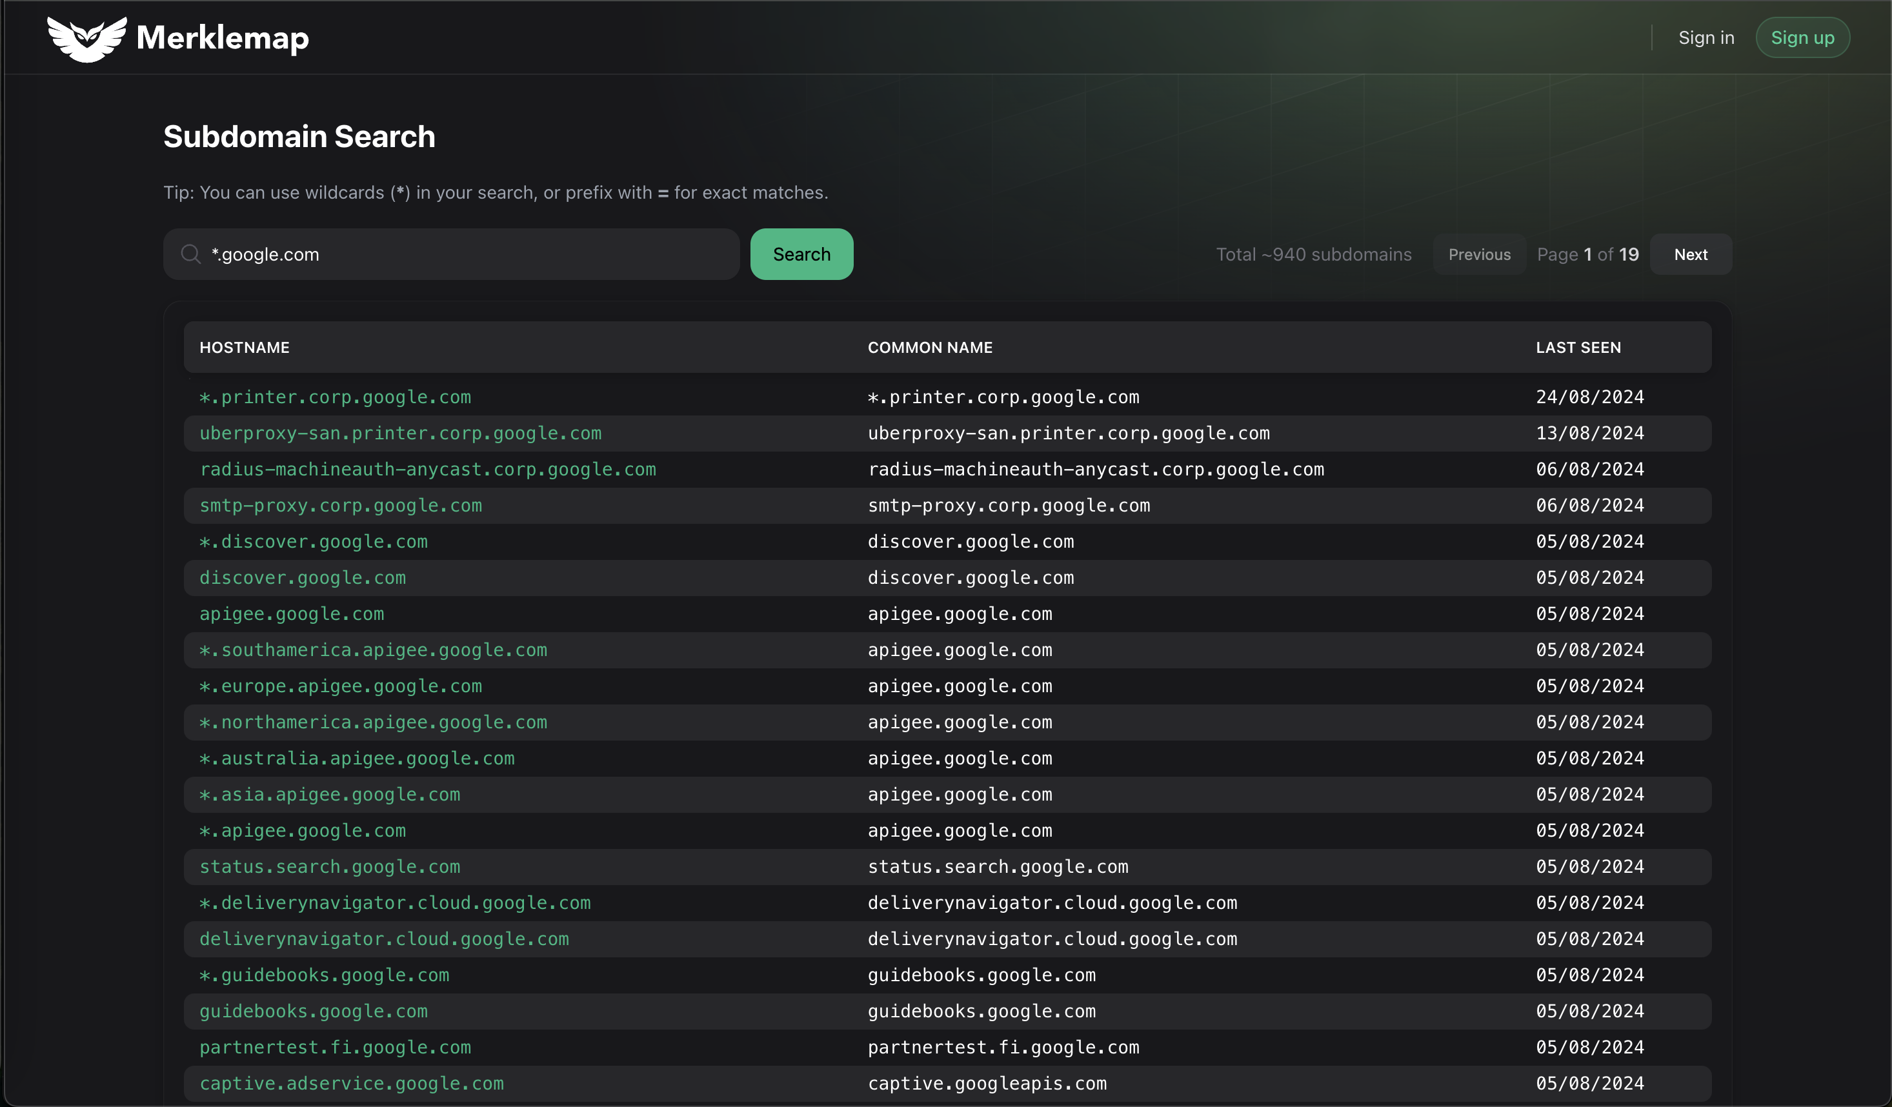
Task: Go to the Next page
Action: pos(1690,254)
